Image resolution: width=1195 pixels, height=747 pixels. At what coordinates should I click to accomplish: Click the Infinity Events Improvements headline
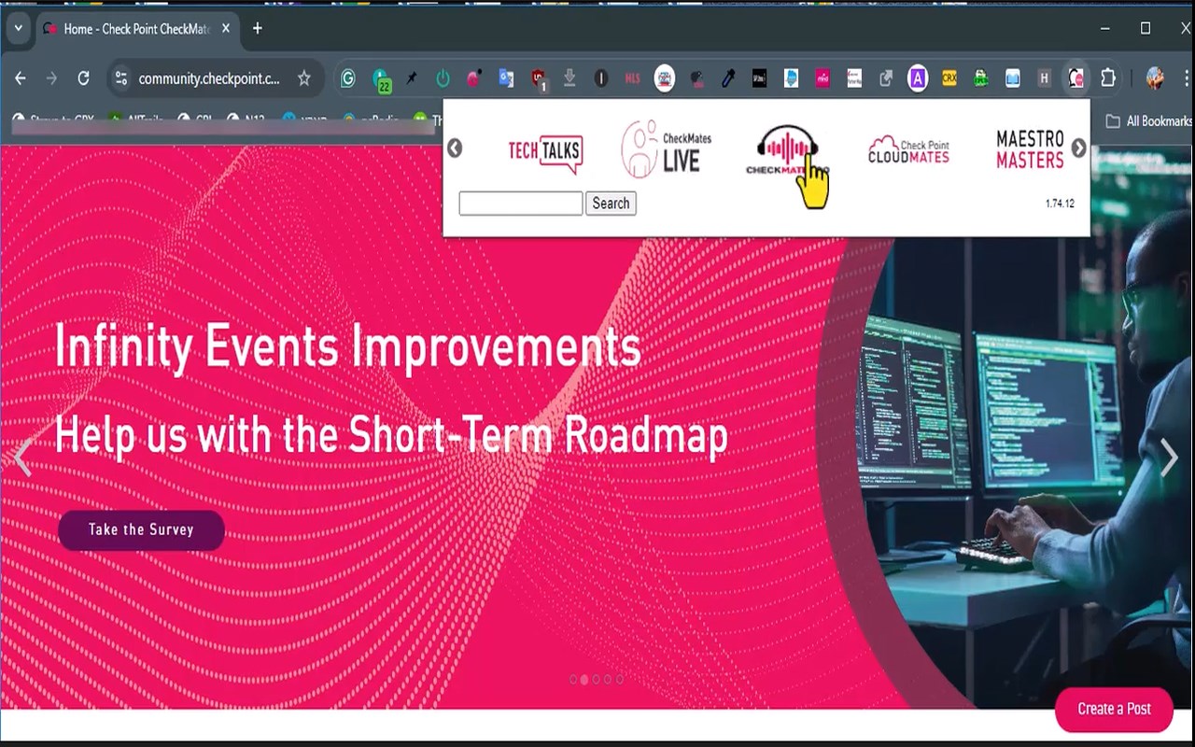click(348, 347)
